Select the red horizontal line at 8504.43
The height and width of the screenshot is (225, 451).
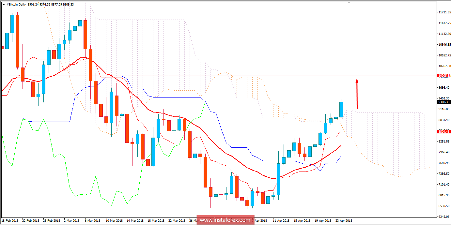pyautogui.click(x=219, y=132)
